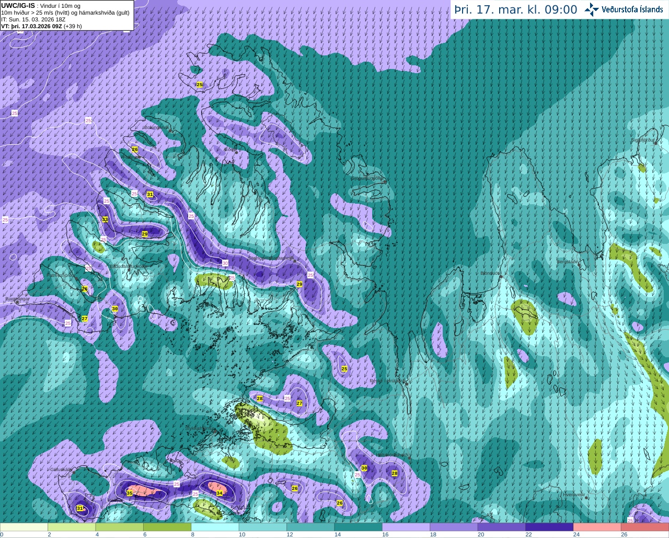Click the 'Veðurstofa Íslands' name text
The image size is (669, 538).
pos(632,9)
